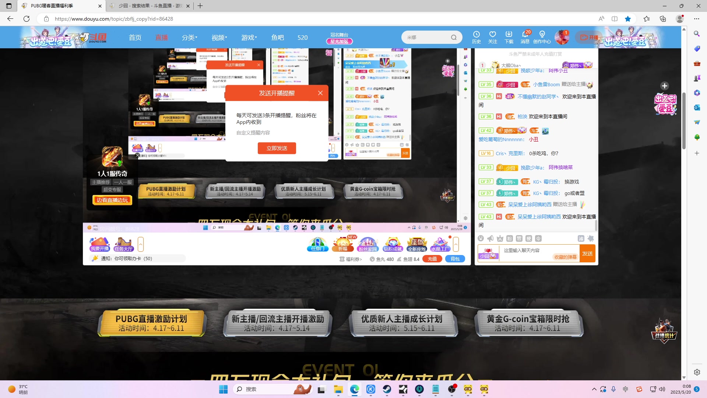Open the 水晶工厂 crystal factory
The height and width of the screenshot is (398, 707).
440,244
